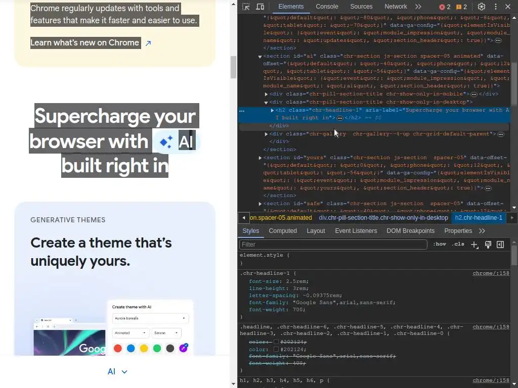
Task: Open DevTools settings gear
Action: pos(482,7)
